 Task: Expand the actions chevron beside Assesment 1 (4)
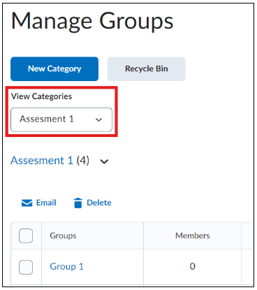(x=104, y=161)
